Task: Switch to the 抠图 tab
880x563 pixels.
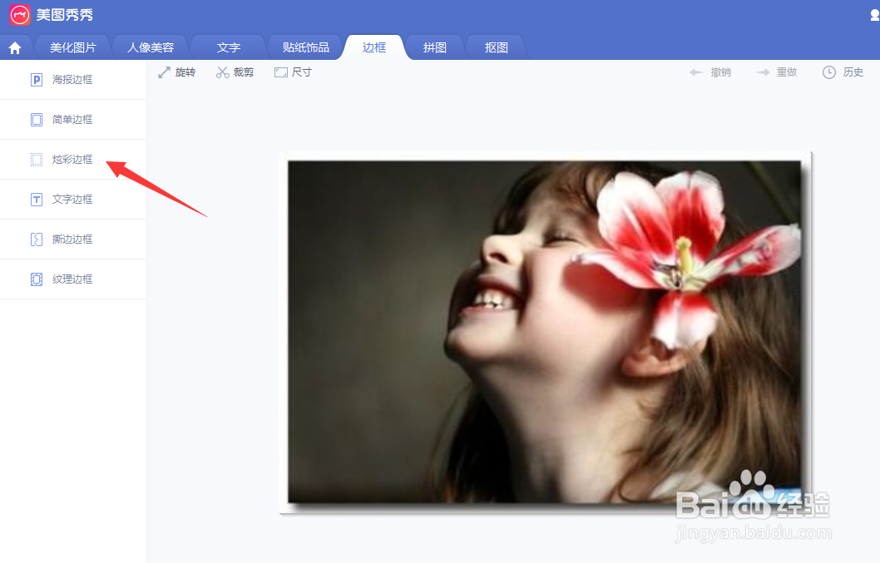Action: [x=496, y=47]
